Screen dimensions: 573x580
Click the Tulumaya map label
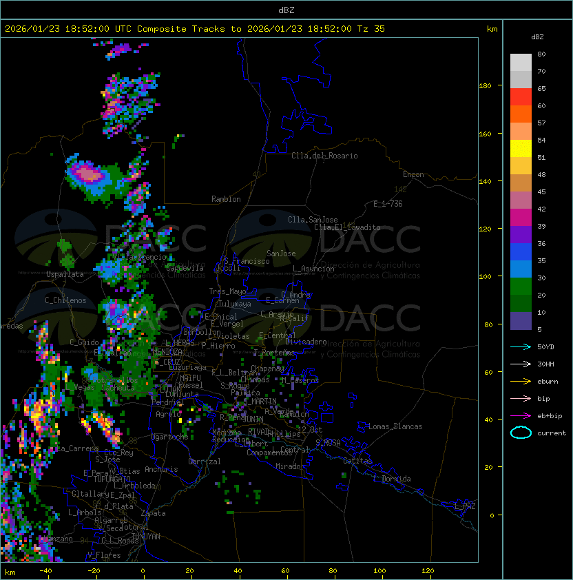tap(235, 304)
